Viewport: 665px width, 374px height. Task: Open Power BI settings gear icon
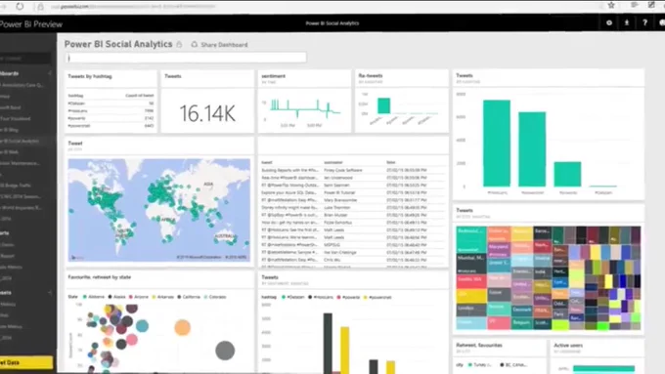609,22
